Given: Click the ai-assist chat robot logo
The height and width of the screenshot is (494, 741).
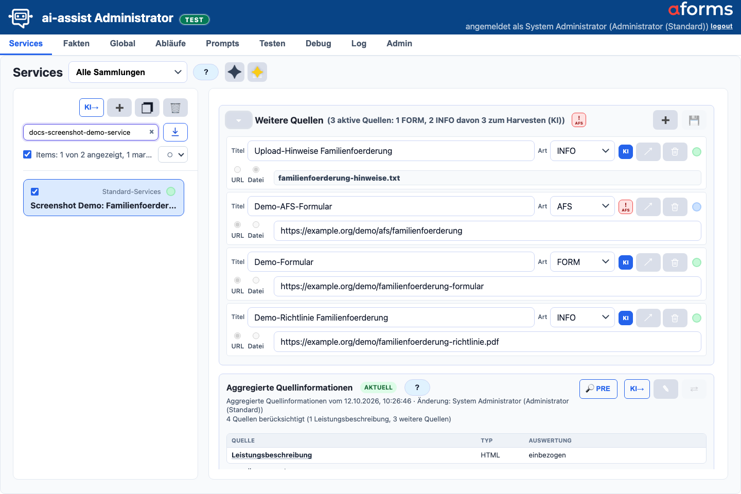Looking at the screenshot, I should 21,17.
